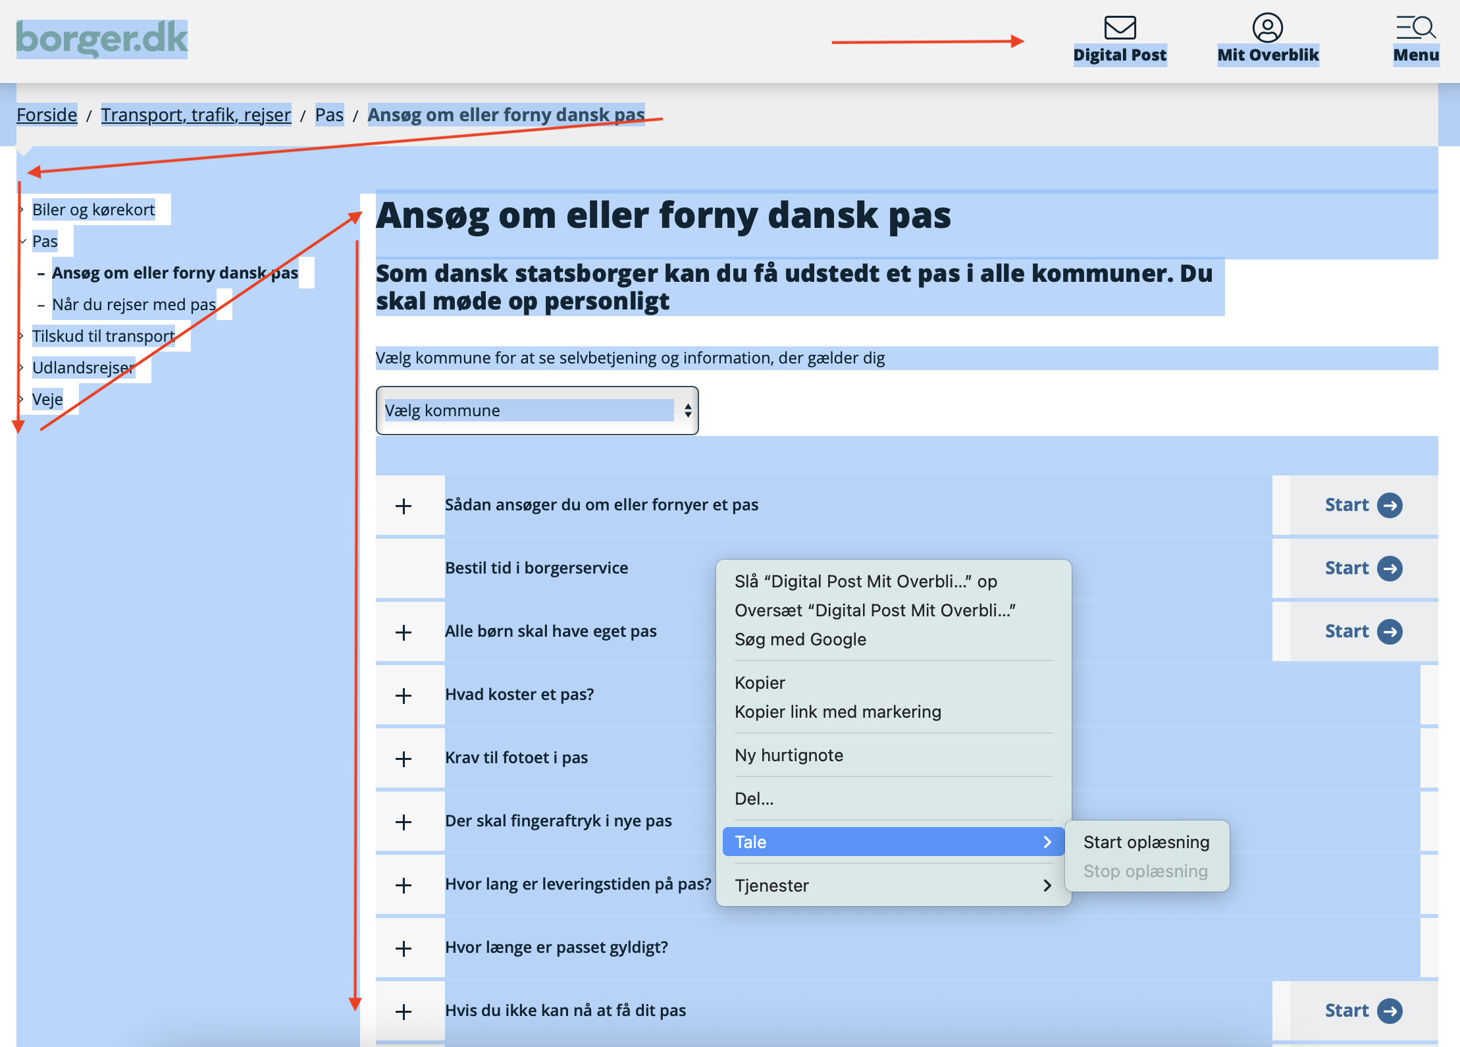This screenshot has height=1047, width=1460.
Task: Click Hvor længe er passet gyldigt? title
Action: tap(556, 947)
